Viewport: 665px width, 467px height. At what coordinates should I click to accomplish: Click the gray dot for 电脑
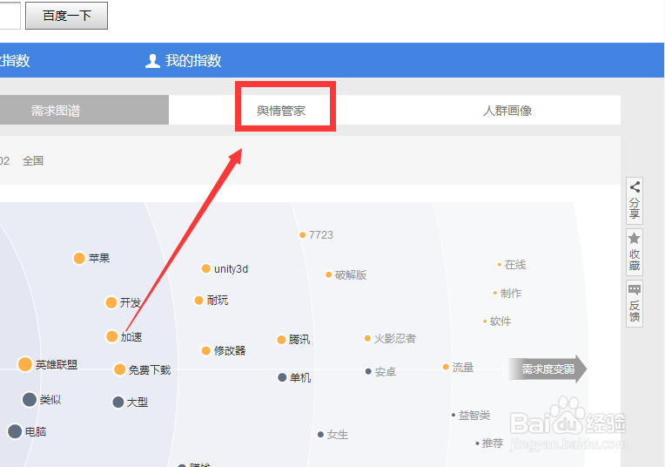[15, 431]
